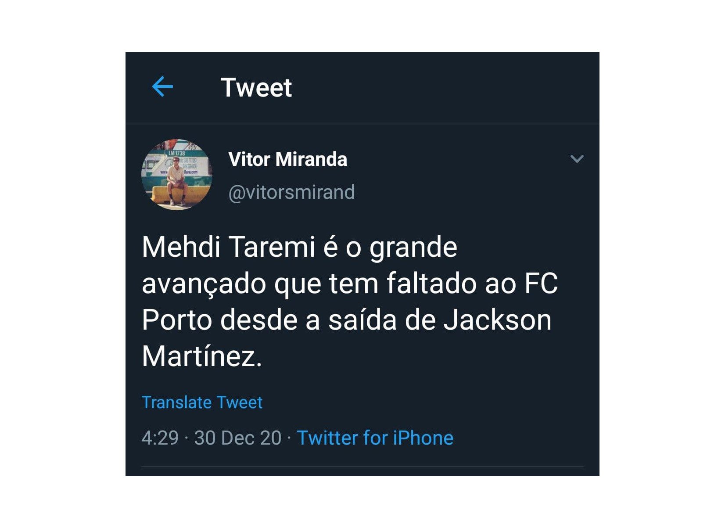Click the name Jackson in the tweet
Viewport: 725px width, 528px height.
click(x=497, y=320)
